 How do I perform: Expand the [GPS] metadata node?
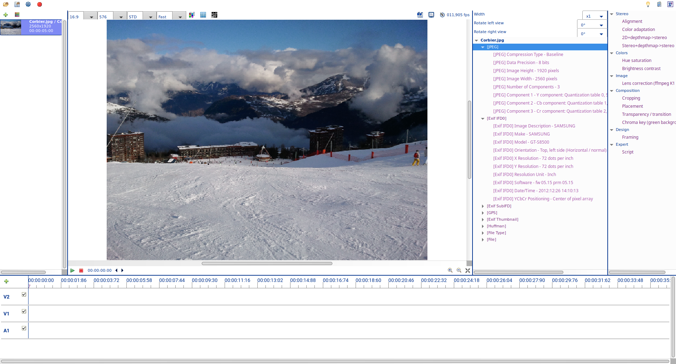point(483,213)
